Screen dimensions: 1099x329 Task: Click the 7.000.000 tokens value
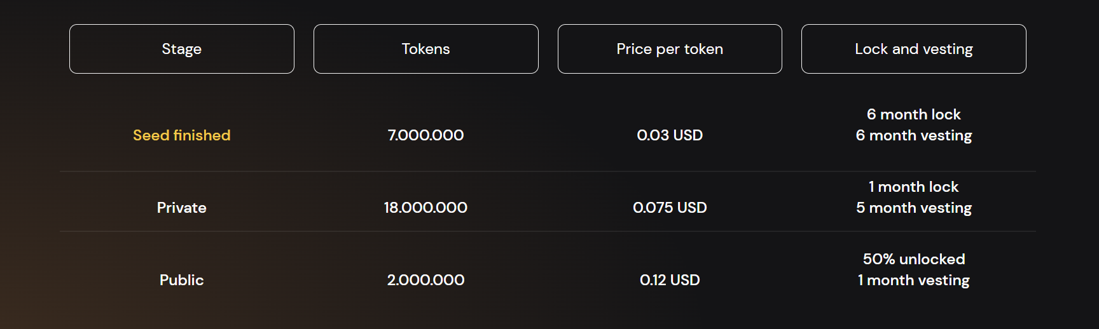(425, 135)
